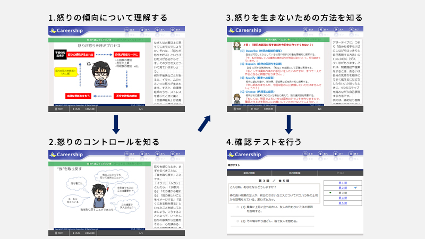
Task: Click green guidance banner in panel 1
Action: [x=99, y=40]
